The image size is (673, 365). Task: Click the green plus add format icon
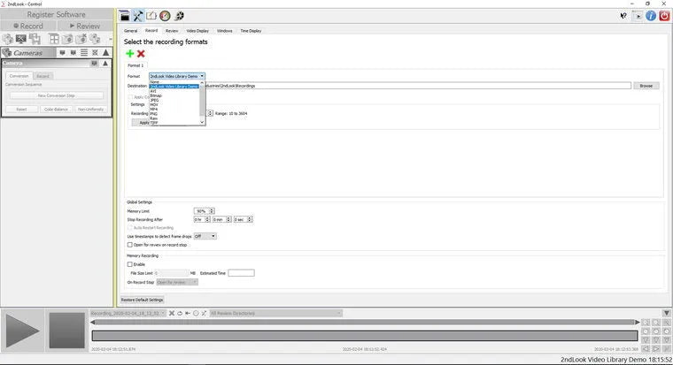[x=129, y=54]
